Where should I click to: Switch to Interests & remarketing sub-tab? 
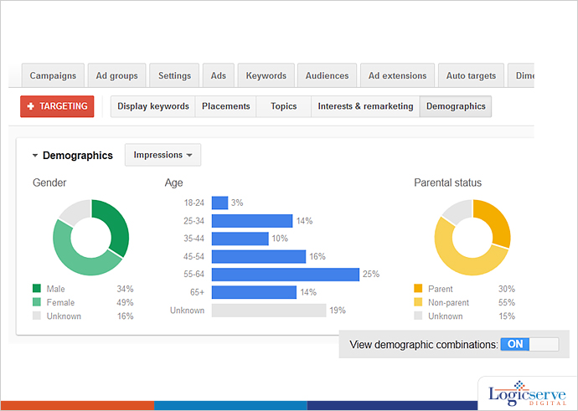click(x=365, y=106)
